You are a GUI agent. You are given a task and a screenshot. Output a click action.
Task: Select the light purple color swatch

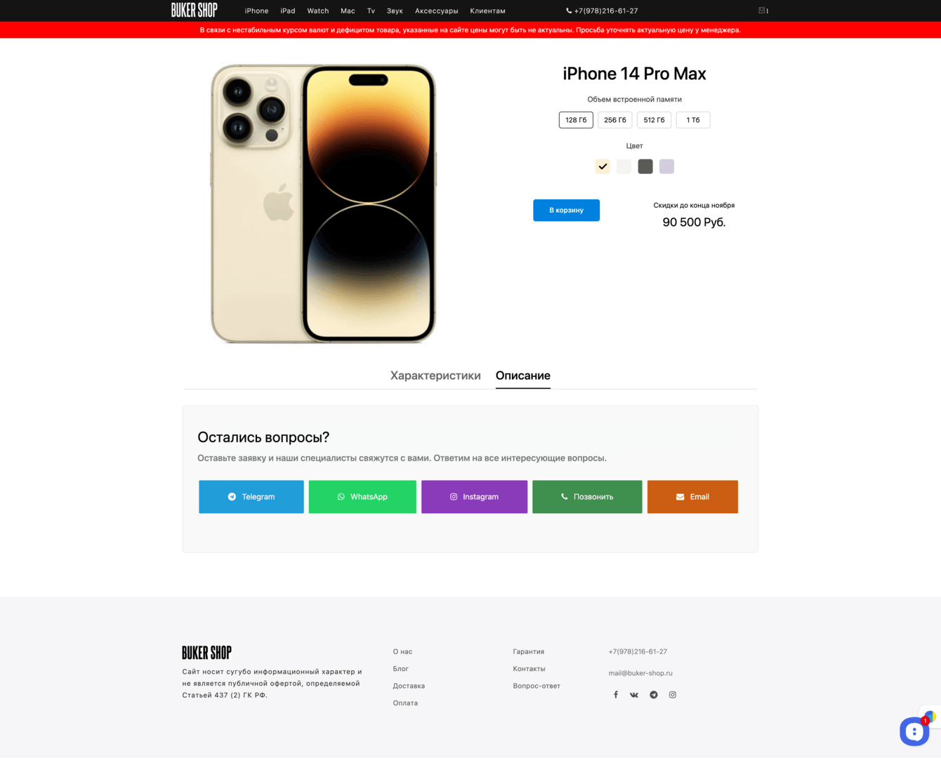tap(666, 166)
